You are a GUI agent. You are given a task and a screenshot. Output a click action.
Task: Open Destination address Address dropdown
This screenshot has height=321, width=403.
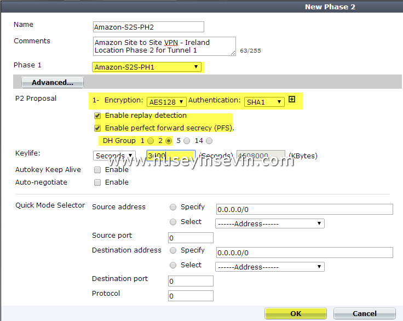(x=270, y=267)
